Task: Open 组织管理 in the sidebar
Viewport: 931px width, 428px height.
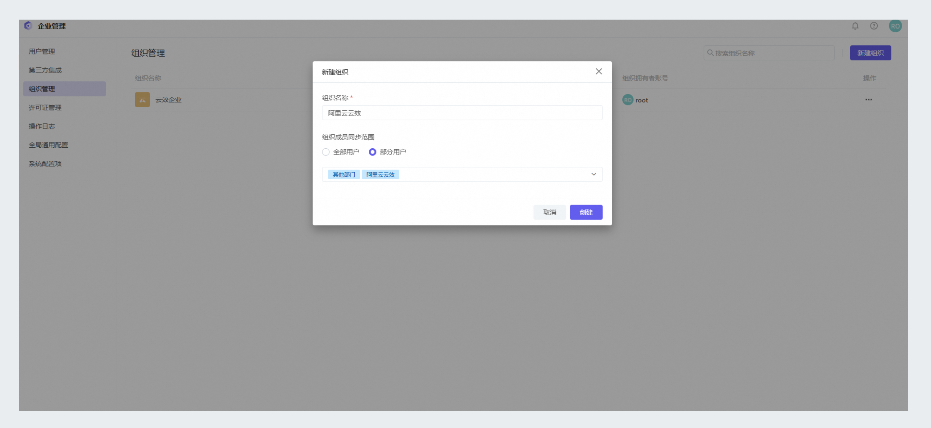Action: coord(64,89)
